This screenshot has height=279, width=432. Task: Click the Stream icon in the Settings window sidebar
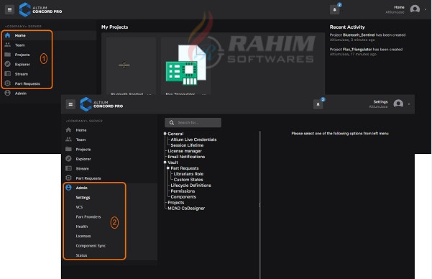(68, 168)
